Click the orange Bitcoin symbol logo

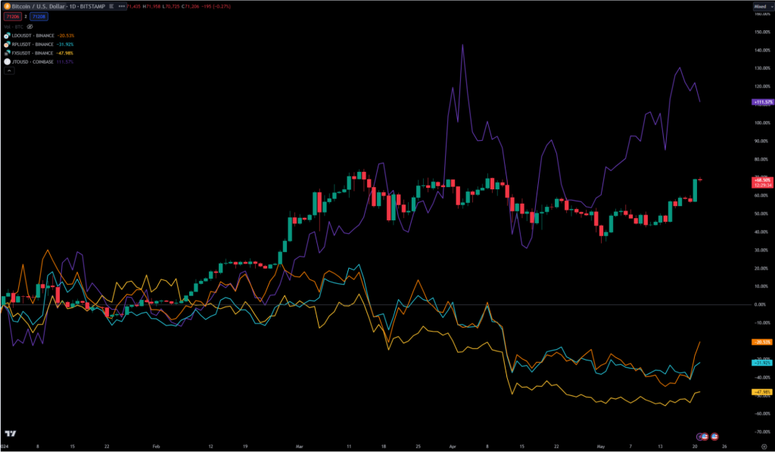pyautogui.click(x=7, y=6)
